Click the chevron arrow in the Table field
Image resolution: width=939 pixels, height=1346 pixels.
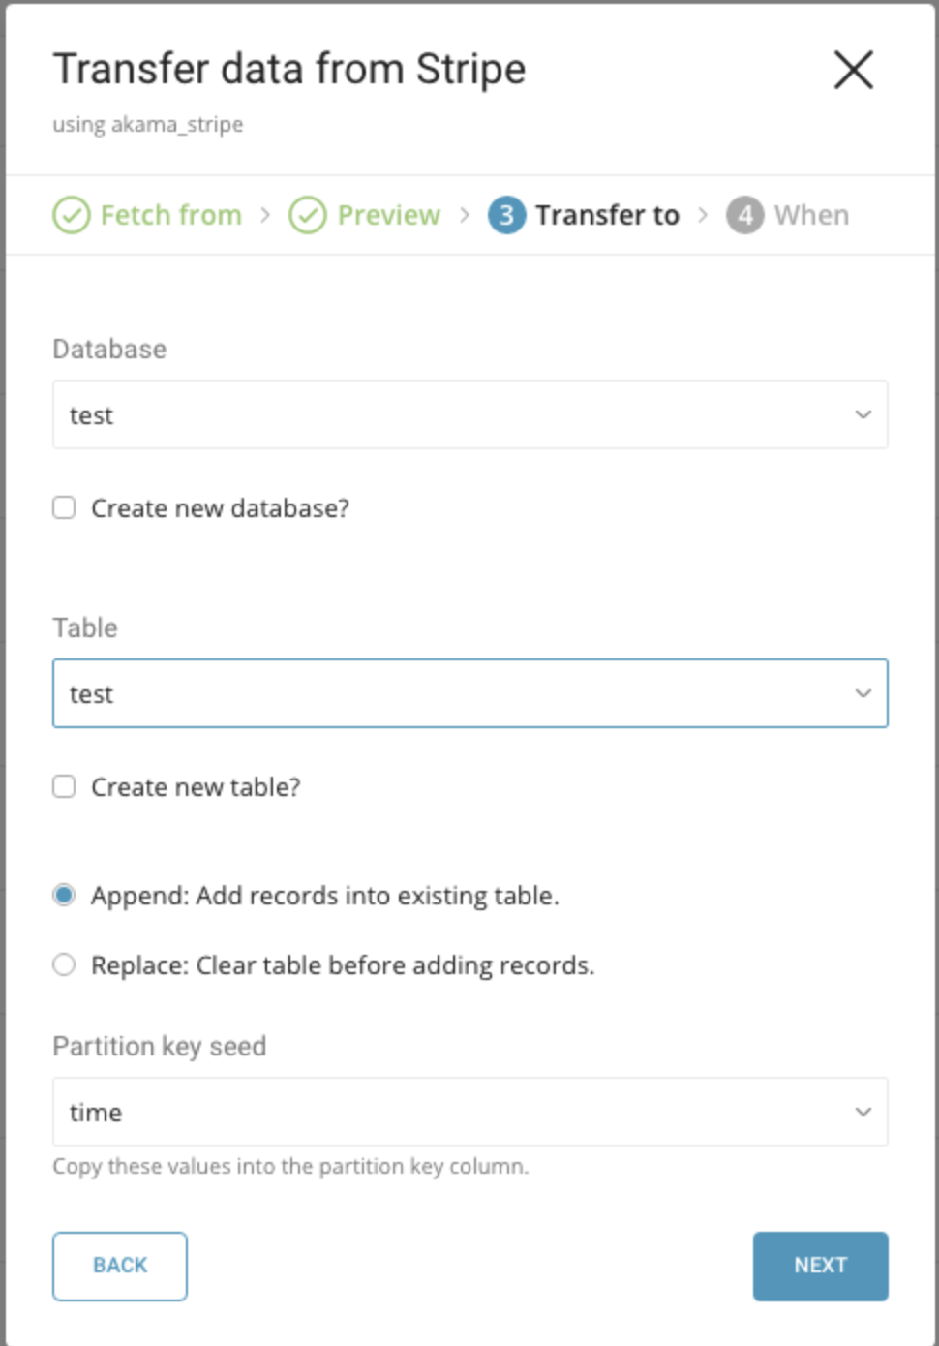[863, 693]
